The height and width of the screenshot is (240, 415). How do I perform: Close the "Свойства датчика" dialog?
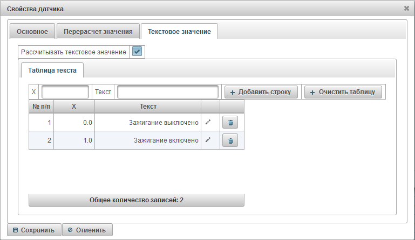[406, 9]
